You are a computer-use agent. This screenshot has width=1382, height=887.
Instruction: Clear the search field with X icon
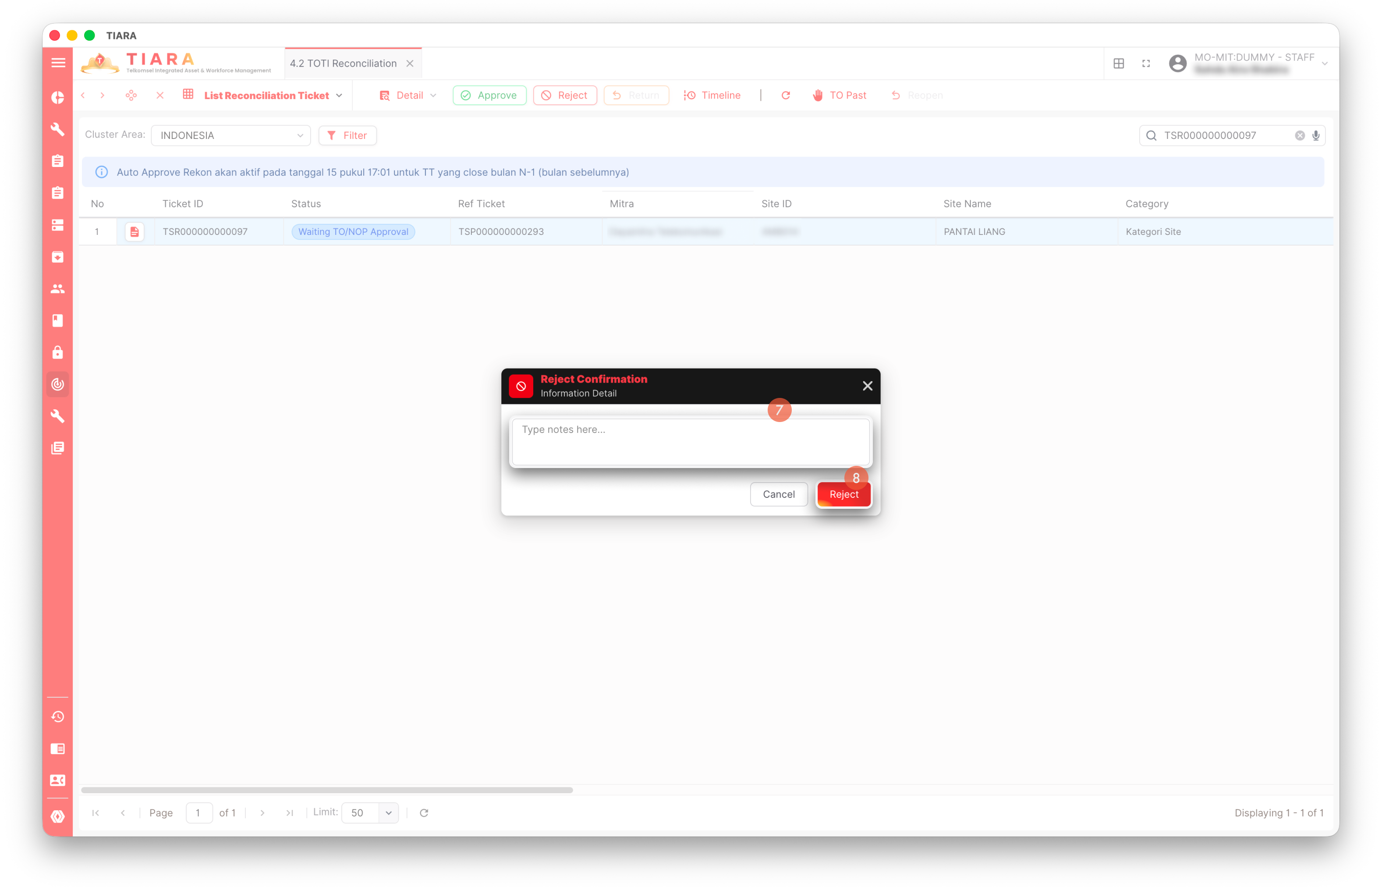pyautogui.click(x=1300, y=135)
